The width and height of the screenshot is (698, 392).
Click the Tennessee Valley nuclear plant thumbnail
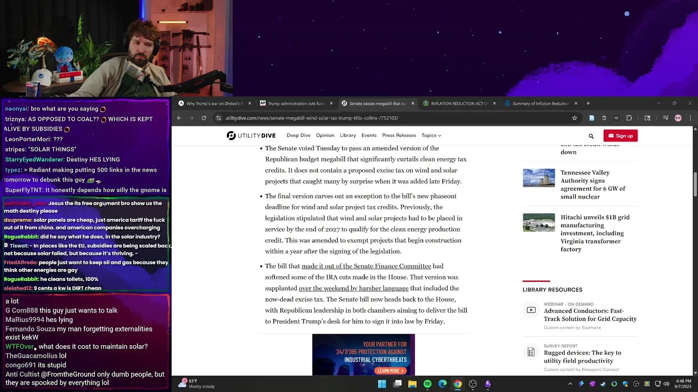539,178
